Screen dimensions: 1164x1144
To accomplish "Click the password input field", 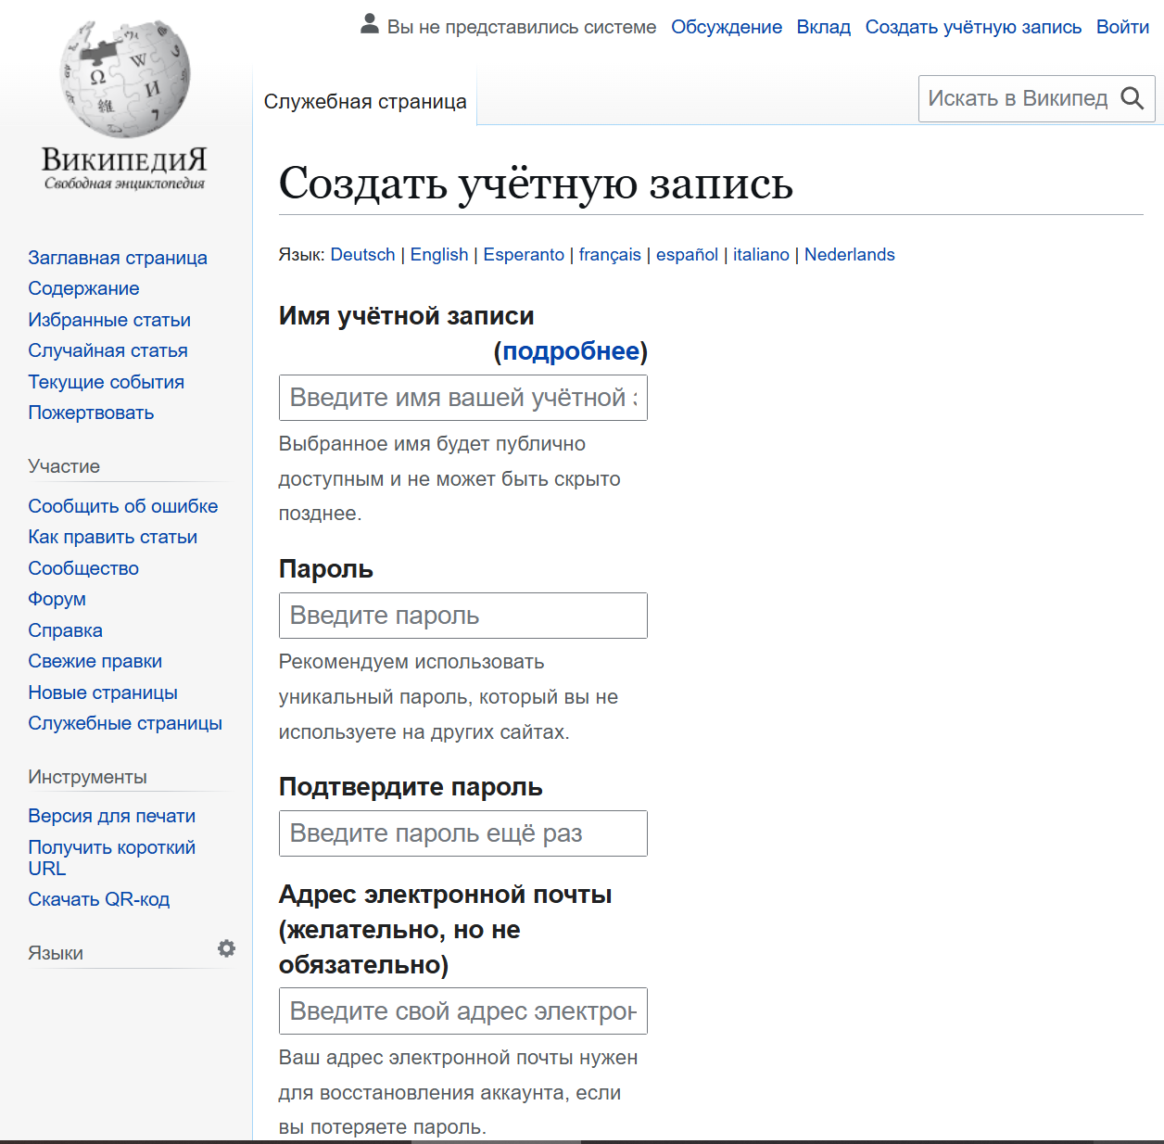I will coord(462,616).
